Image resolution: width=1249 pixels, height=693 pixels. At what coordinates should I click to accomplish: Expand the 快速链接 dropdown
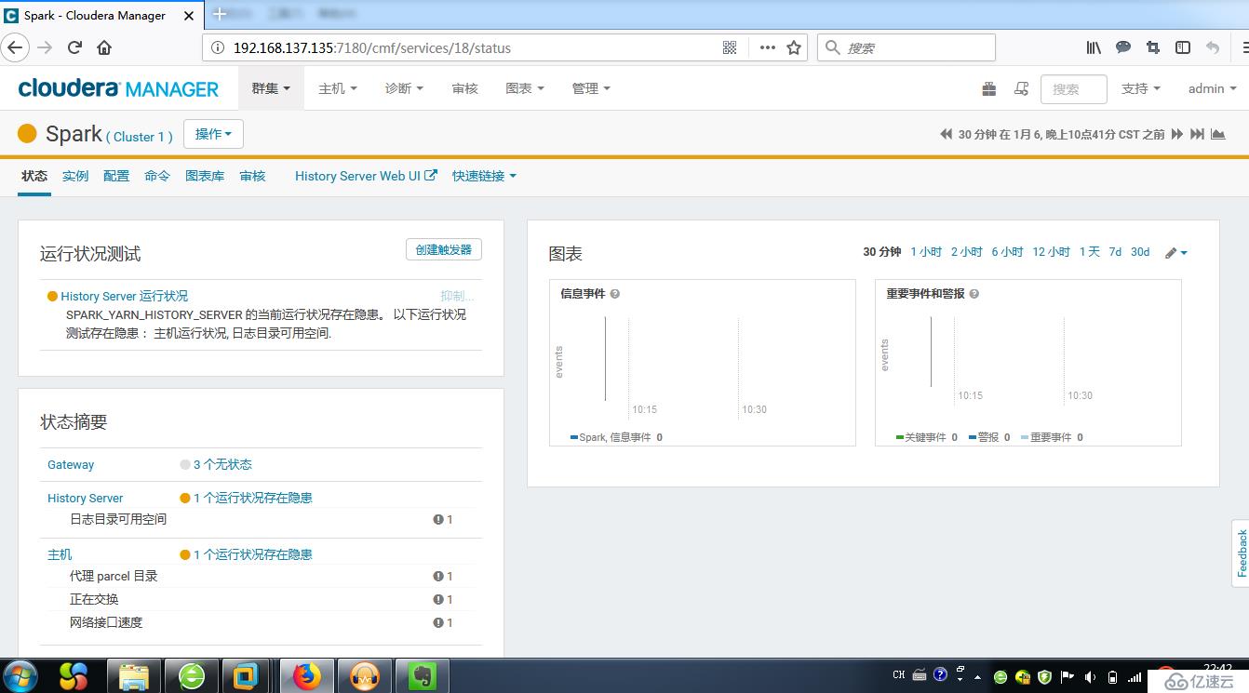click(x=484, y=176)
